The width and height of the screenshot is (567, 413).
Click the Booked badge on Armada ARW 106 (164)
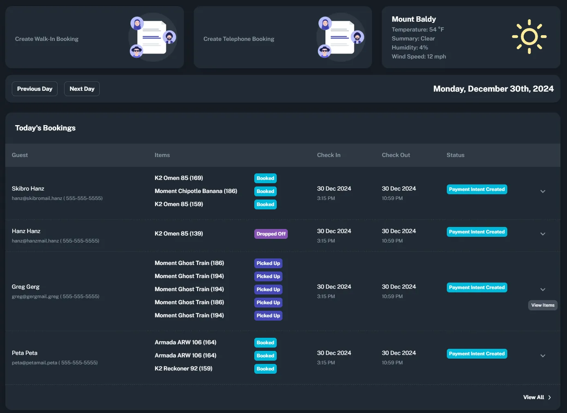(265, 342)
